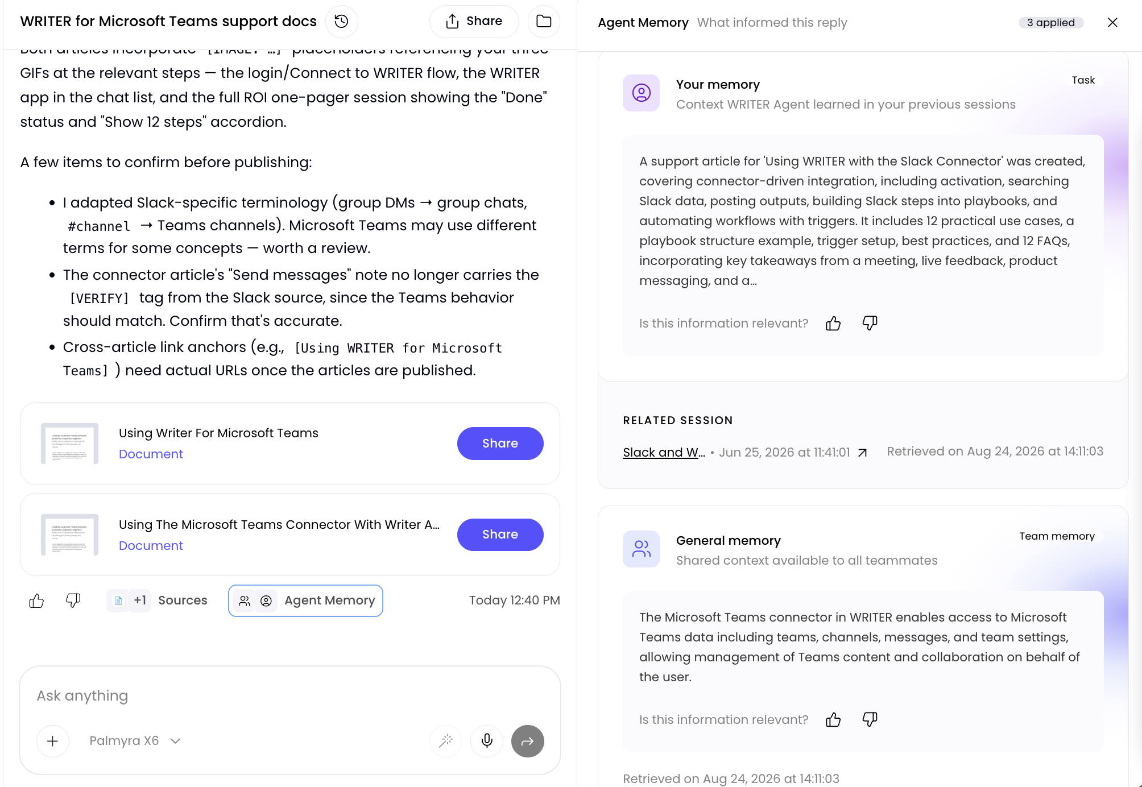1142x787 pixels.
Task: Thumbs down the chat reply
Action: (73, 600)
